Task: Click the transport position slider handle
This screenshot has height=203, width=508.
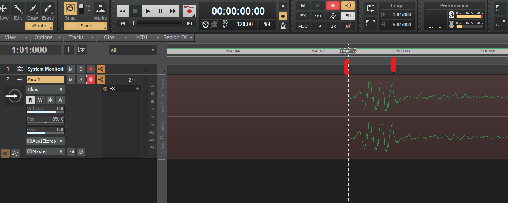Action: click(x=133, y=23)
